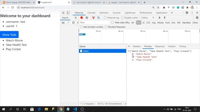Screen dimensions: 200x112
Task: Collapse the JSON array preview triangle
Action: pyautogui.click(x=128, y=51)
